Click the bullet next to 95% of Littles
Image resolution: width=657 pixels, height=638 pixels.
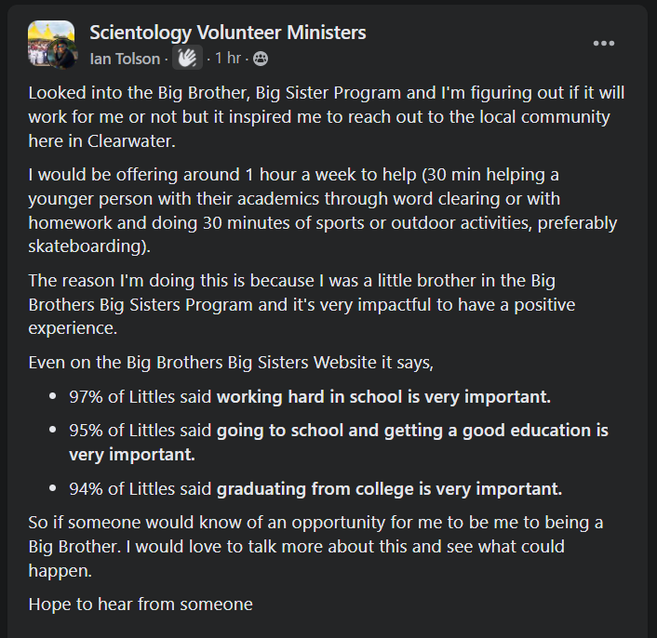point(51,432)
